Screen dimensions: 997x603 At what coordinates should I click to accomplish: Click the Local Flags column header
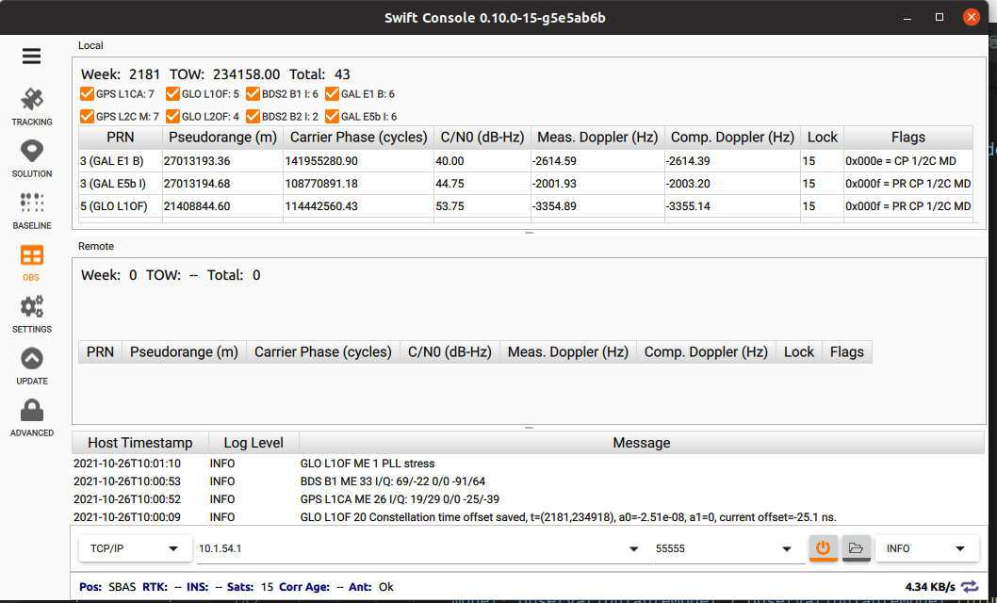[x=908, y=138]
